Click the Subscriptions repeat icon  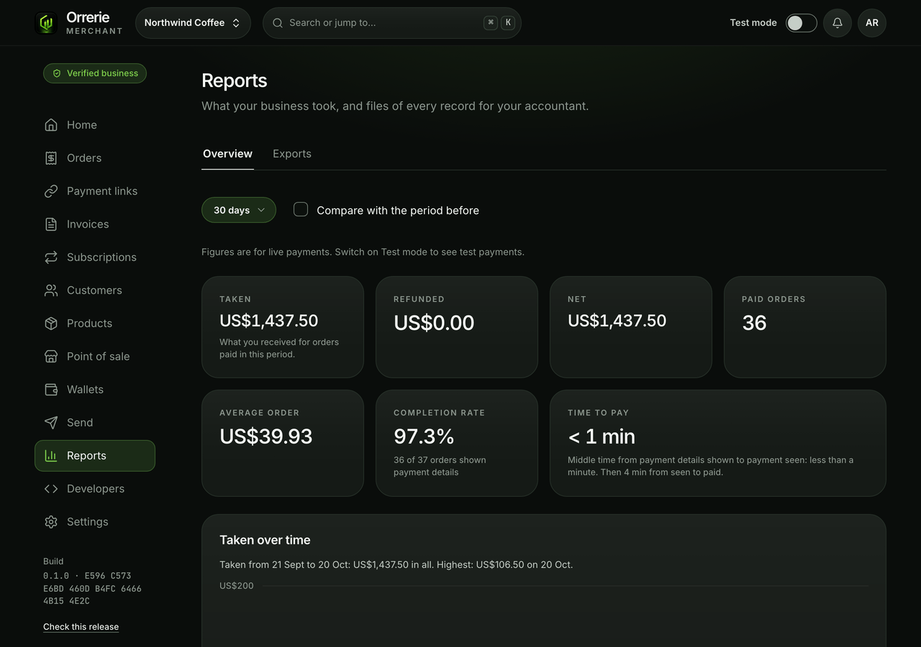pyautogui.click(x=51, y=257)
